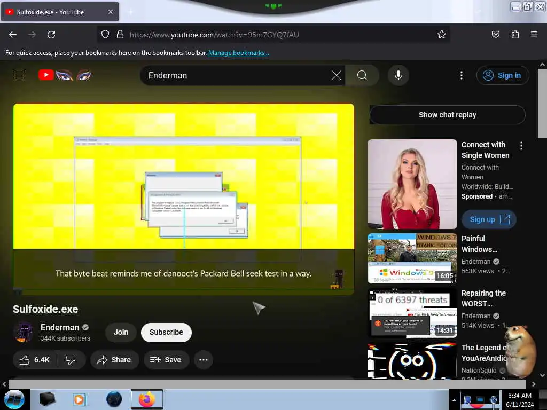
Task: Open Enderman channel avatar
Action: (x=23, y=332)
